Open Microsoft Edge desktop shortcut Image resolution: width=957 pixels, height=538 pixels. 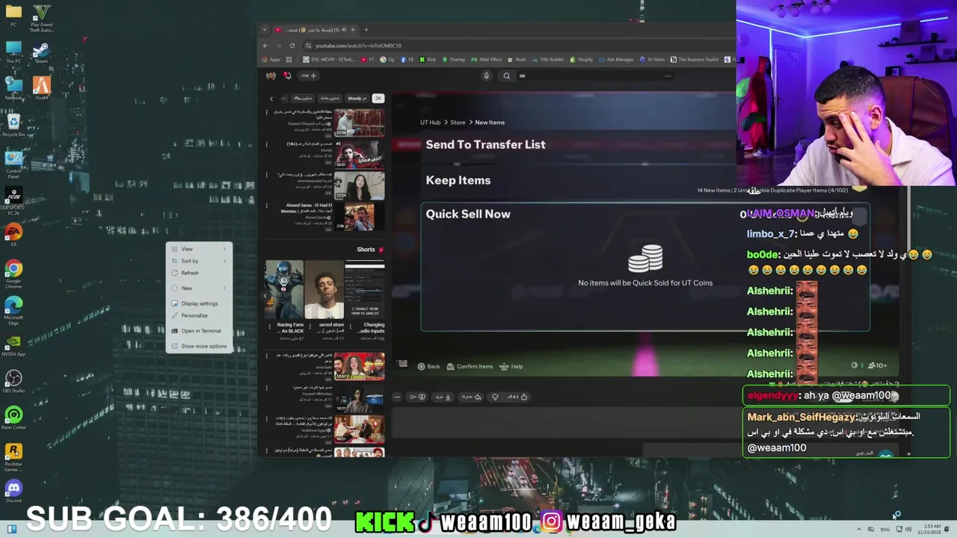[13, 309]
